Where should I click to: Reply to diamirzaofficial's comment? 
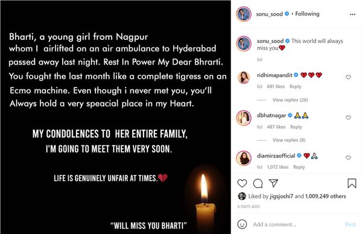299,167
